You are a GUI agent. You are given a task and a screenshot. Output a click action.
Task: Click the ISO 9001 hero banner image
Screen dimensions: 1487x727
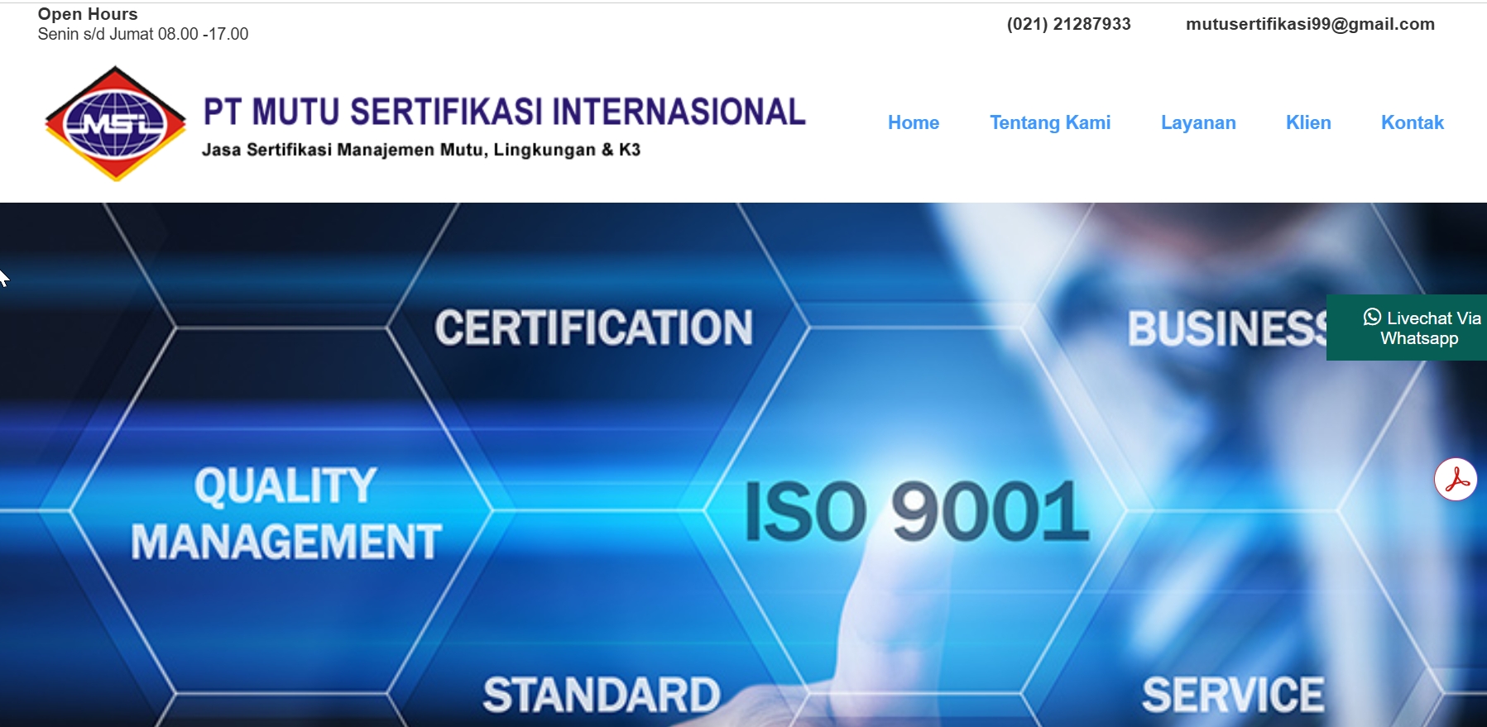pos(743,465)
